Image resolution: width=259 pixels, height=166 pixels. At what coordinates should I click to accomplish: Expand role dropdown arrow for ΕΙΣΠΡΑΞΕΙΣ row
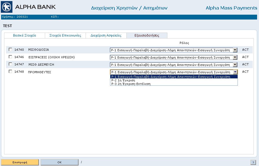tap(235, 57)
